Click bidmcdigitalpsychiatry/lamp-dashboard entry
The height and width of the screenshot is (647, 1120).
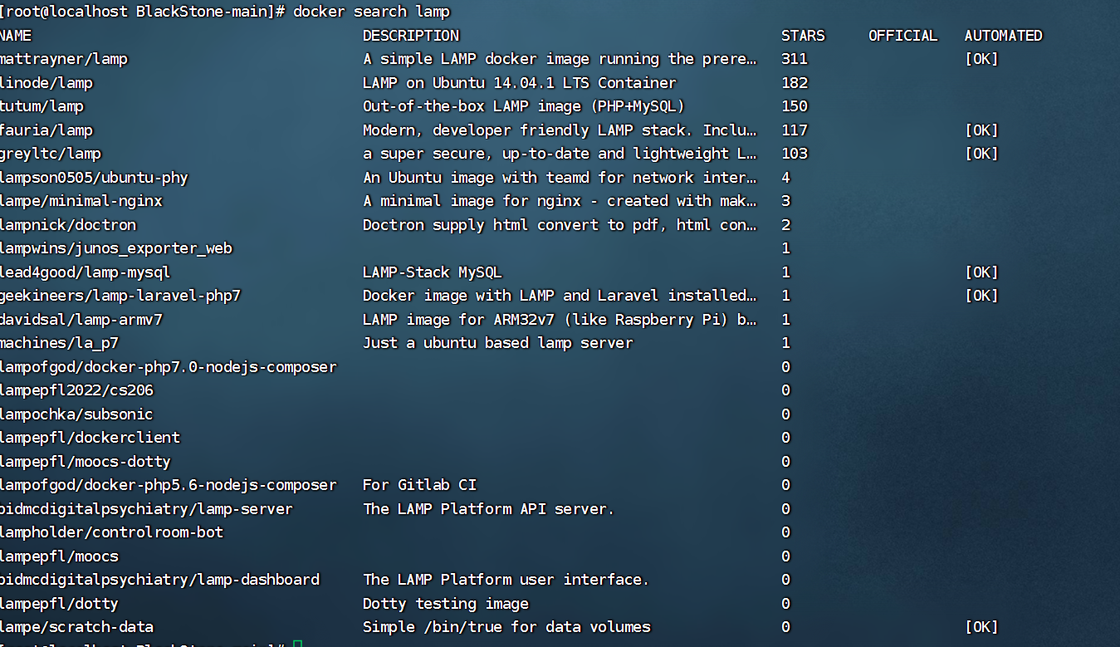coord(160,580)
